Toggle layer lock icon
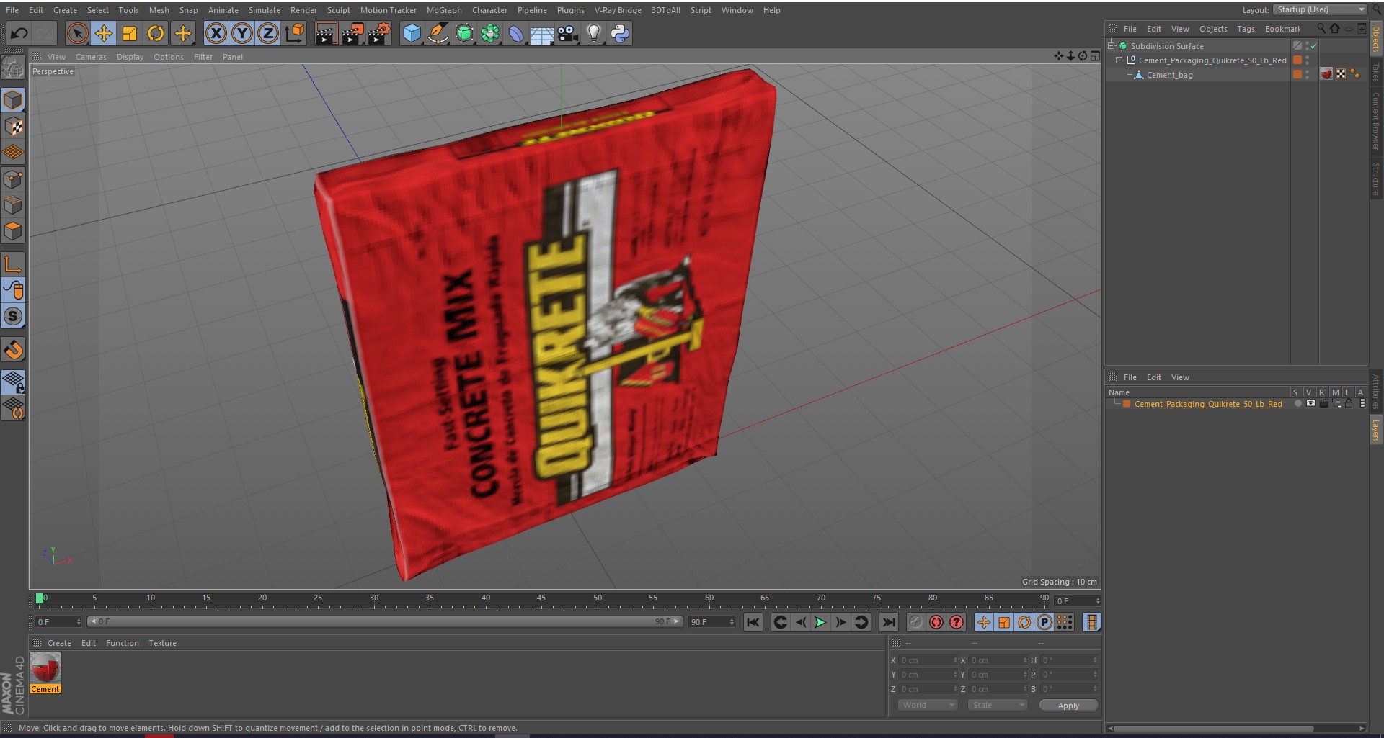The height and width of the screenshot is (738, 1384). point(1349,404)
